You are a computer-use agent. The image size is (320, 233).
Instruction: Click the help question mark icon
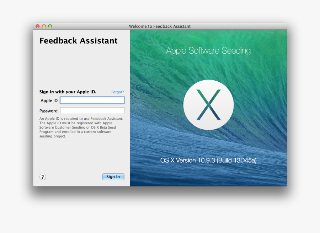pos(43,177)
